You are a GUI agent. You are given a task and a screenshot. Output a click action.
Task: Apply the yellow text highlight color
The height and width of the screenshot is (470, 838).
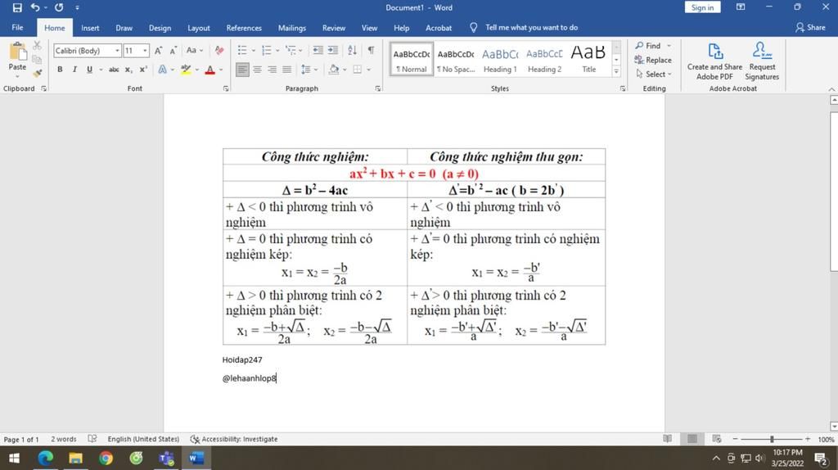click(x=186, y=70)
